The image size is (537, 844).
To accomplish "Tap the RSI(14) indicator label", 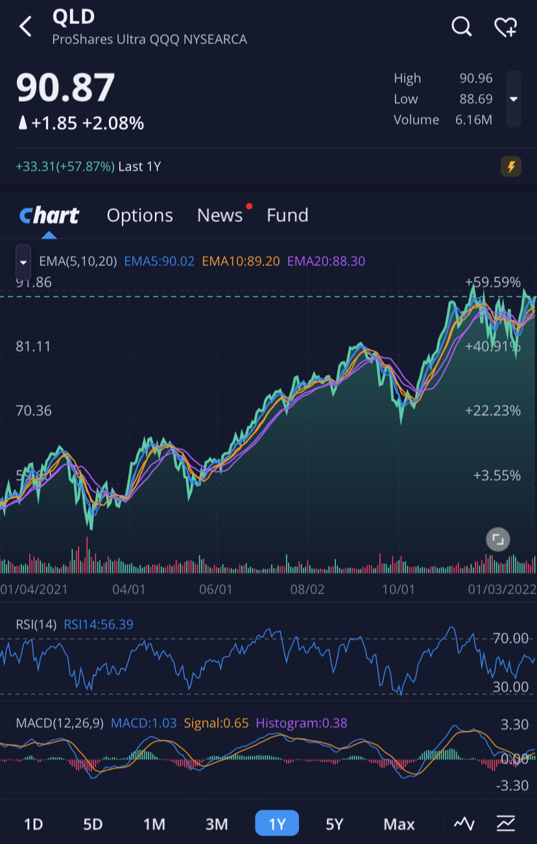I will (36, 625).
